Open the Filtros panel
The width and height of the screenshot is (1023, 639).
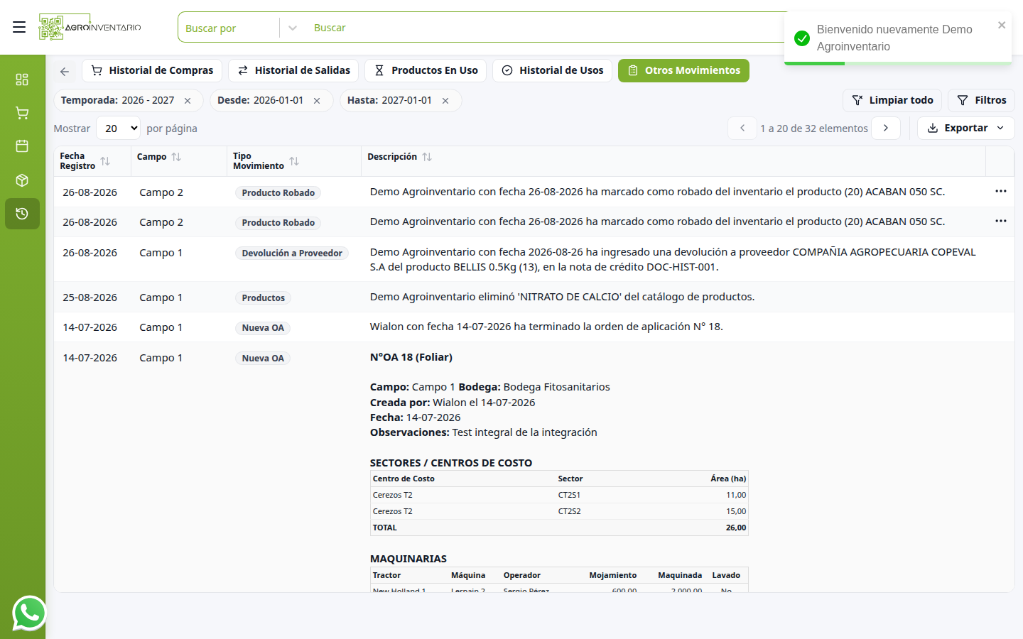point(981,101)
